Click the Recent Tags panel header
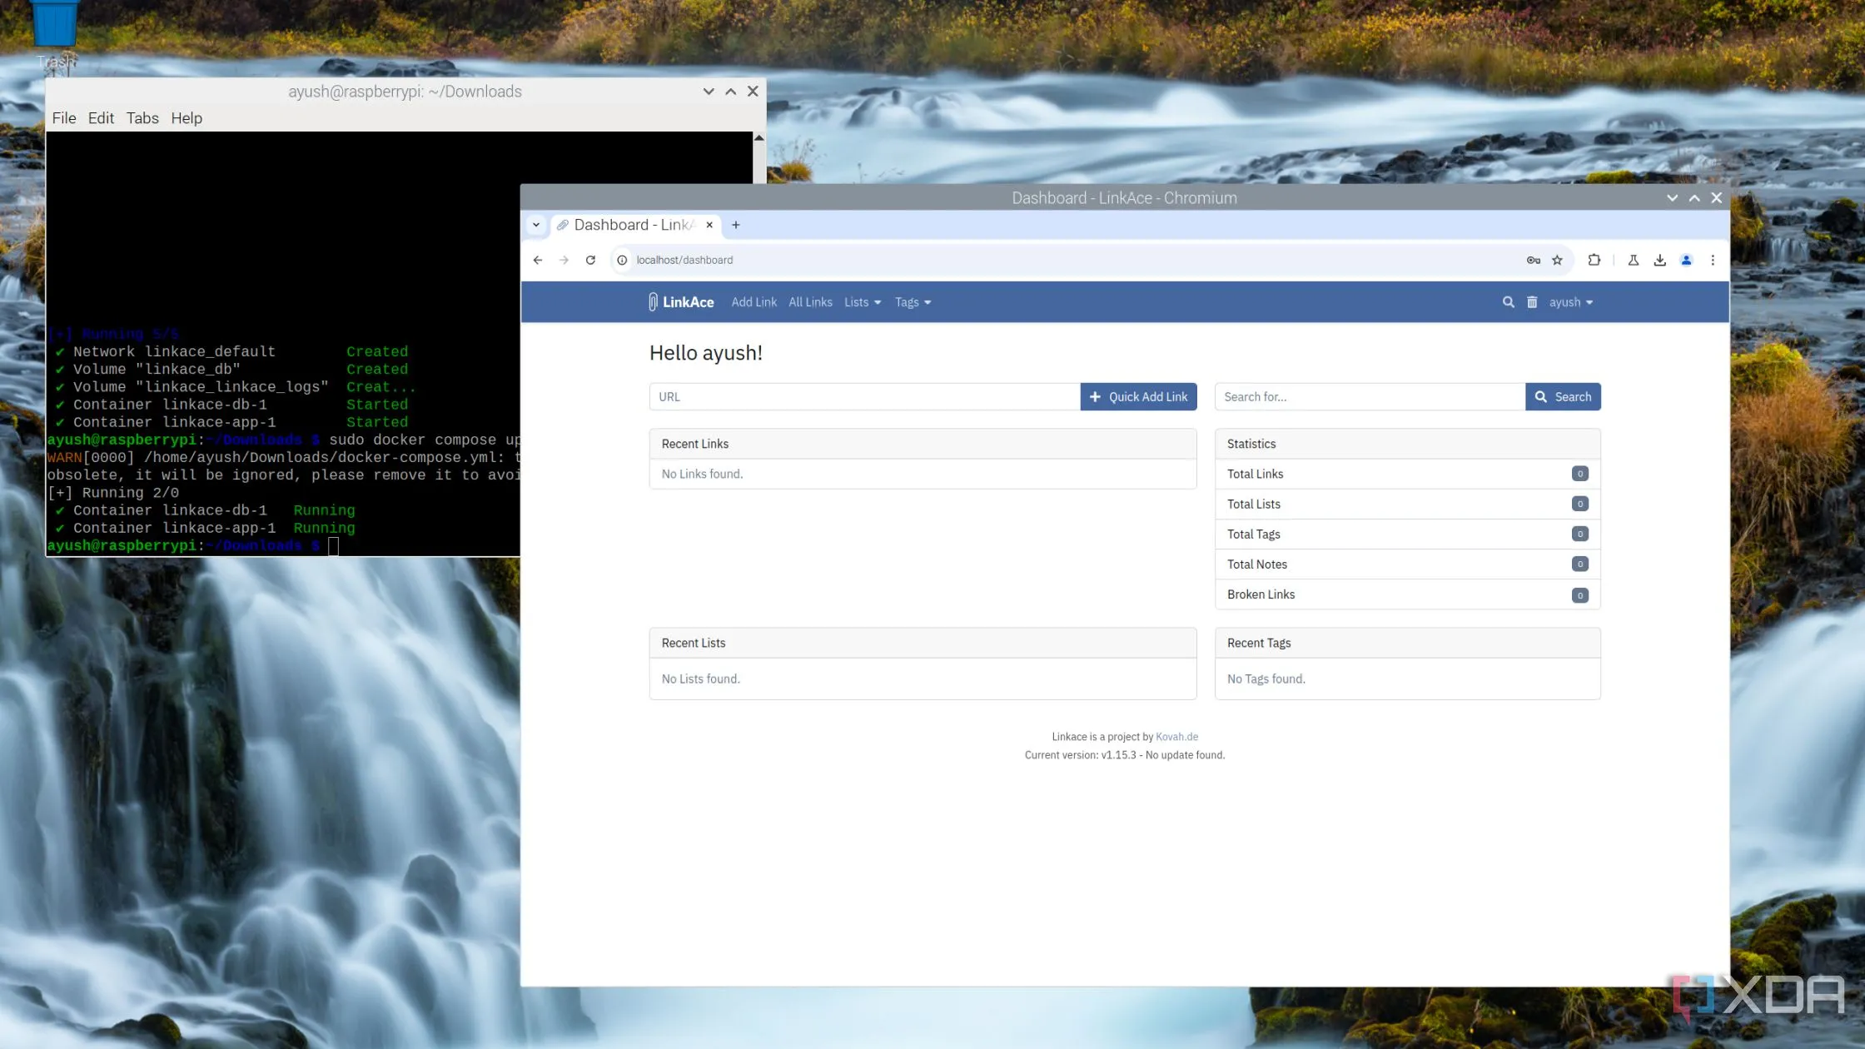1865x1049 pixels. (1407, 643)
